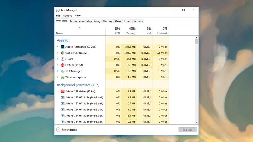Select the Windows Explorer row name
The width and height of the screenshot is (253, 142).
[76, 77]
